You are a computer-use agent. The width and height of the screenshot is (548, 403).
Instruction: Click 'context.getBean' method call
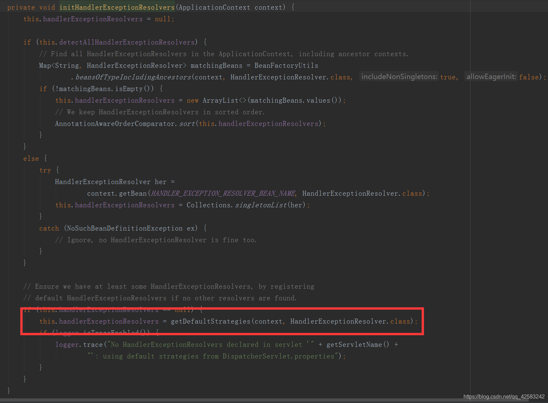coord(117,193)
